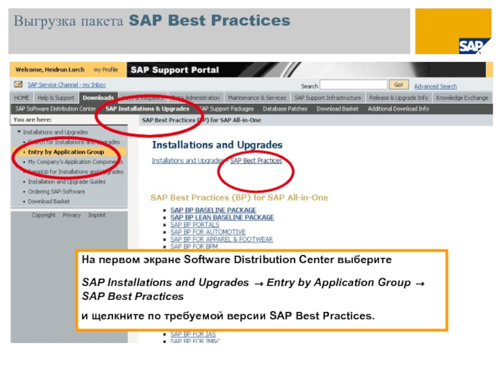The width and height of the screenshot is (500, 375).
Task: Open the Advanced Search link
Action: pos(435,86)
